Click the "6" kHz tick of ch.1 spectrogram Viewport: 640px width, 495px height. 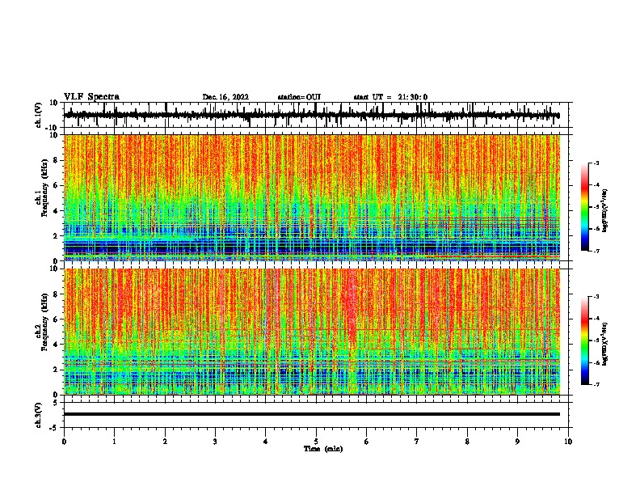click(x=57, y=185)
